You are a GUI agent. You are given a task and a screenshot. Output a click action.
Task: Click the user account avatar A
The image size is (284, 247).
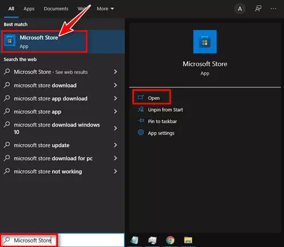click(240, 9)
